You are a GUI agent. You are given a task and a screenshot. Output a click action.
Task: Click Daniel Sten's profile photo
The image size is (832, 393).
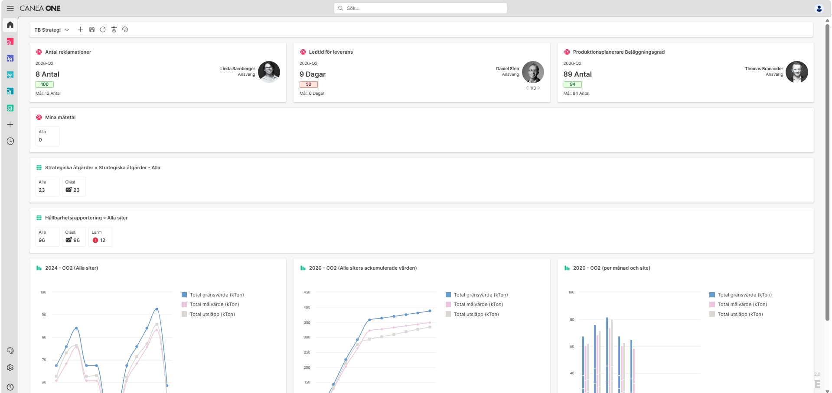[533, 72]
